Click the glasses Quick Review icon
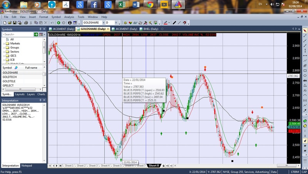This screenshot has width=308, height=174. click(x=136, y=23)
